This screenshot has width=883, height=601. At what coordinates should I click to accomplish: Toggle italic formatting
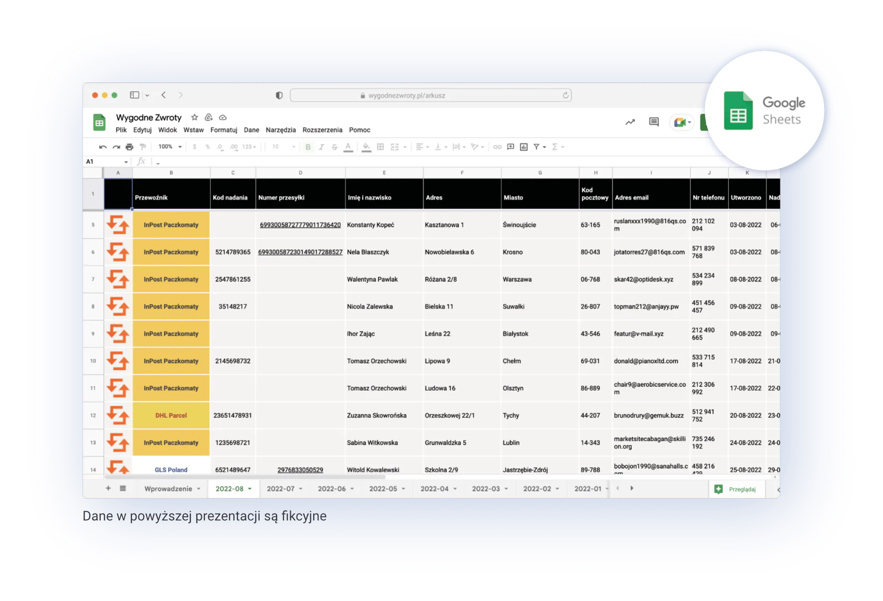[x=321, y=147]
